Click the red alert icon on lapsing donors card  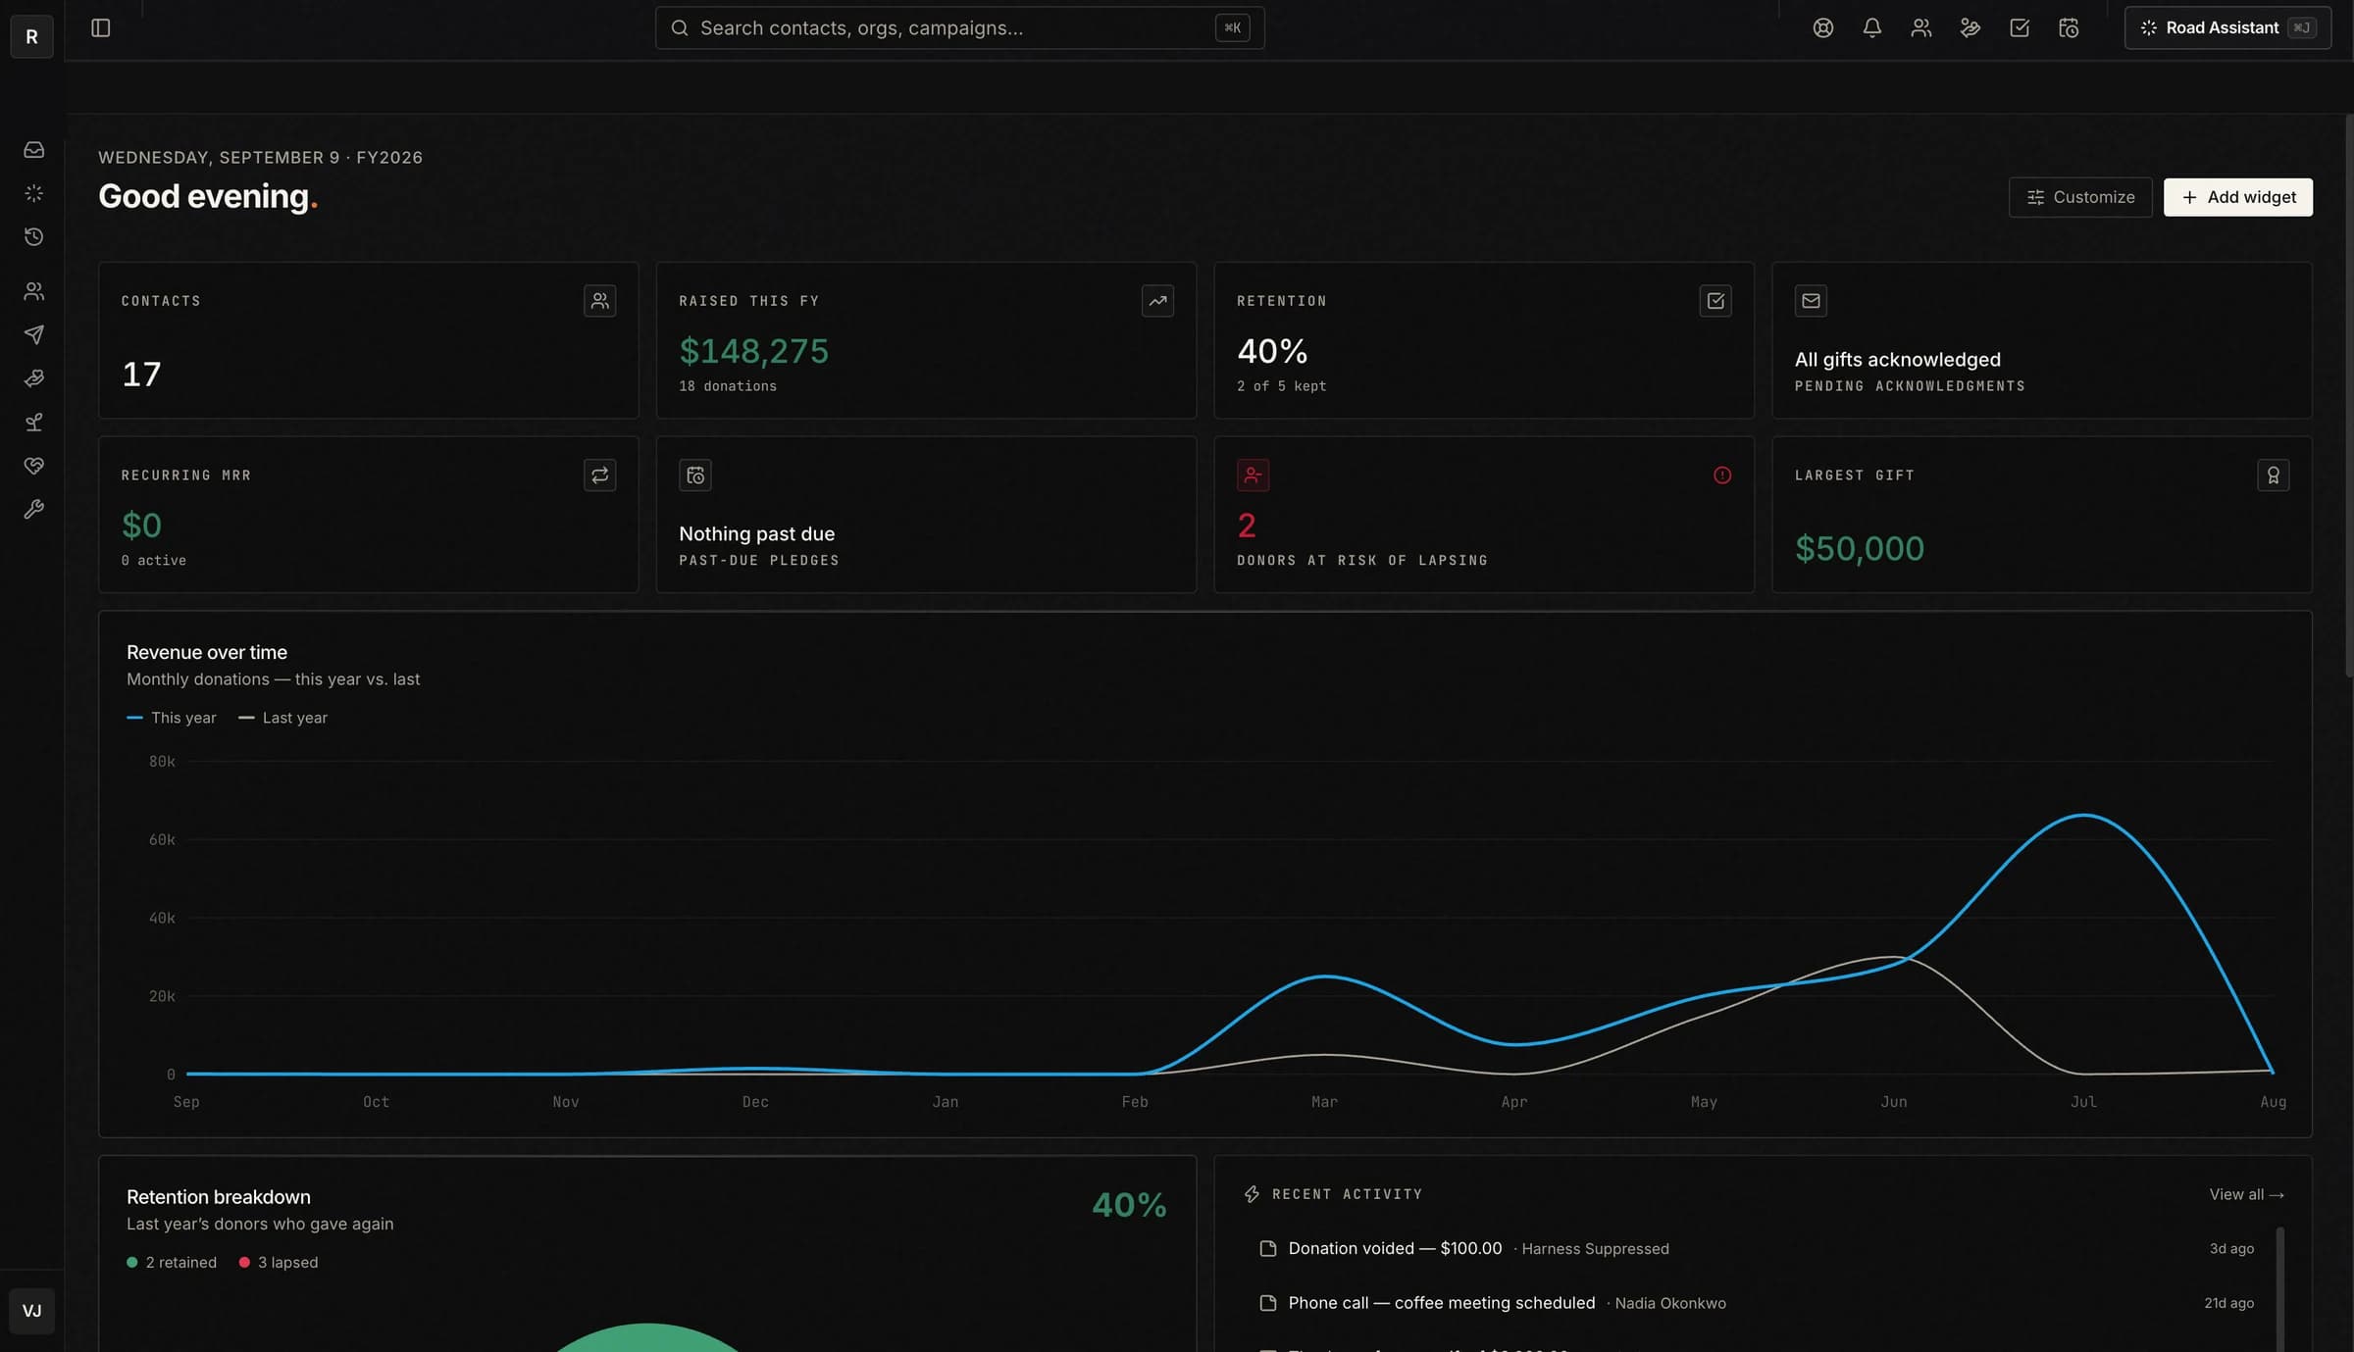tap(1721, 476)
